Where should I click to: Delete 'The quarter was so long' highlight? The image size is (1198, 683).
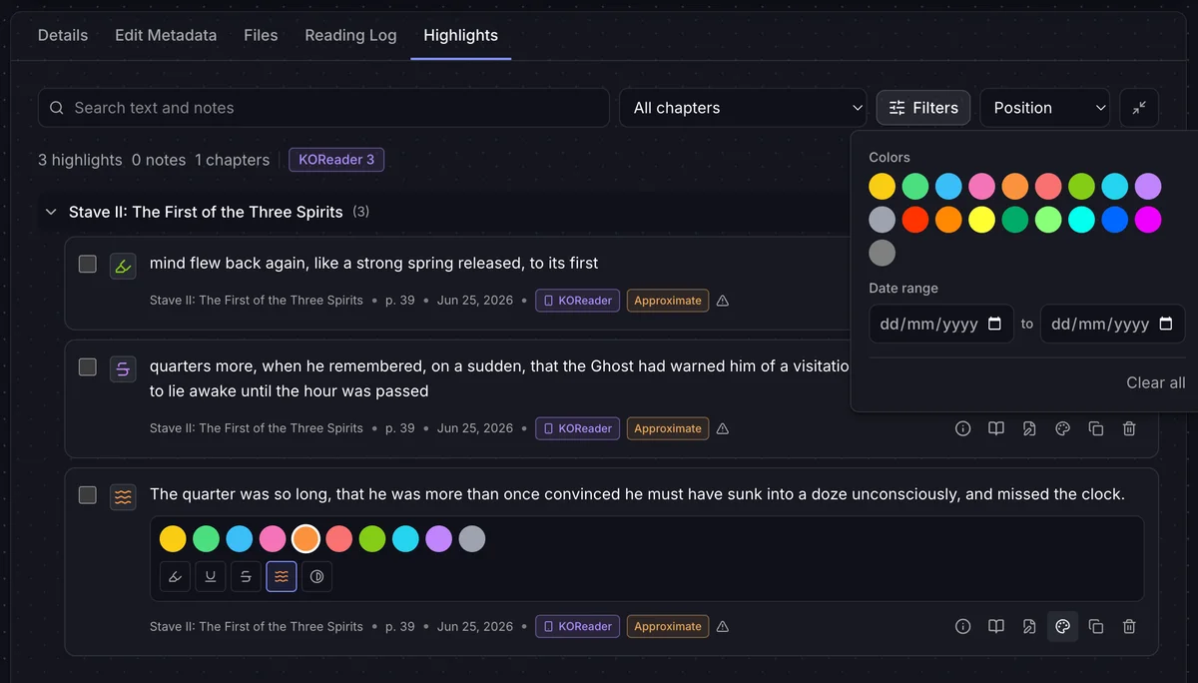click(1129, 626)
